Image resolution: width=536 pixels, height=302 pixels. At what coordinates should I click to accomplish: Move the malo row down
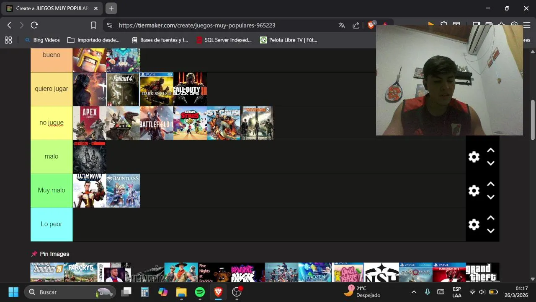point(491,163)
